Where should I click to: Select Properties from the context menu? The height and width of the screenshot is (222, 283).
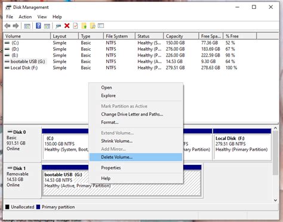coord(136,168)
